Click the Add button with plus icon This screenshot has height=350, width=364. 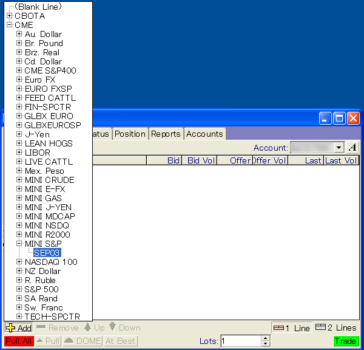point(19,328)
